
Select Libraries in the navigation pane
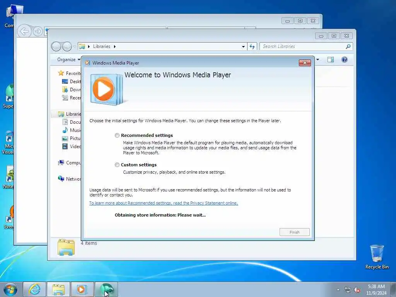click(70, 114)
